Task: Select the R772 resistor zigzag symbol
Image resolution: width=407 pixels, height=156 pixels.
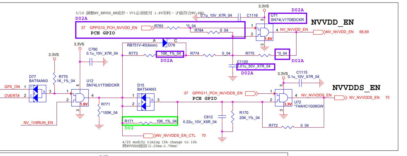Action: [x=288, y=127]
